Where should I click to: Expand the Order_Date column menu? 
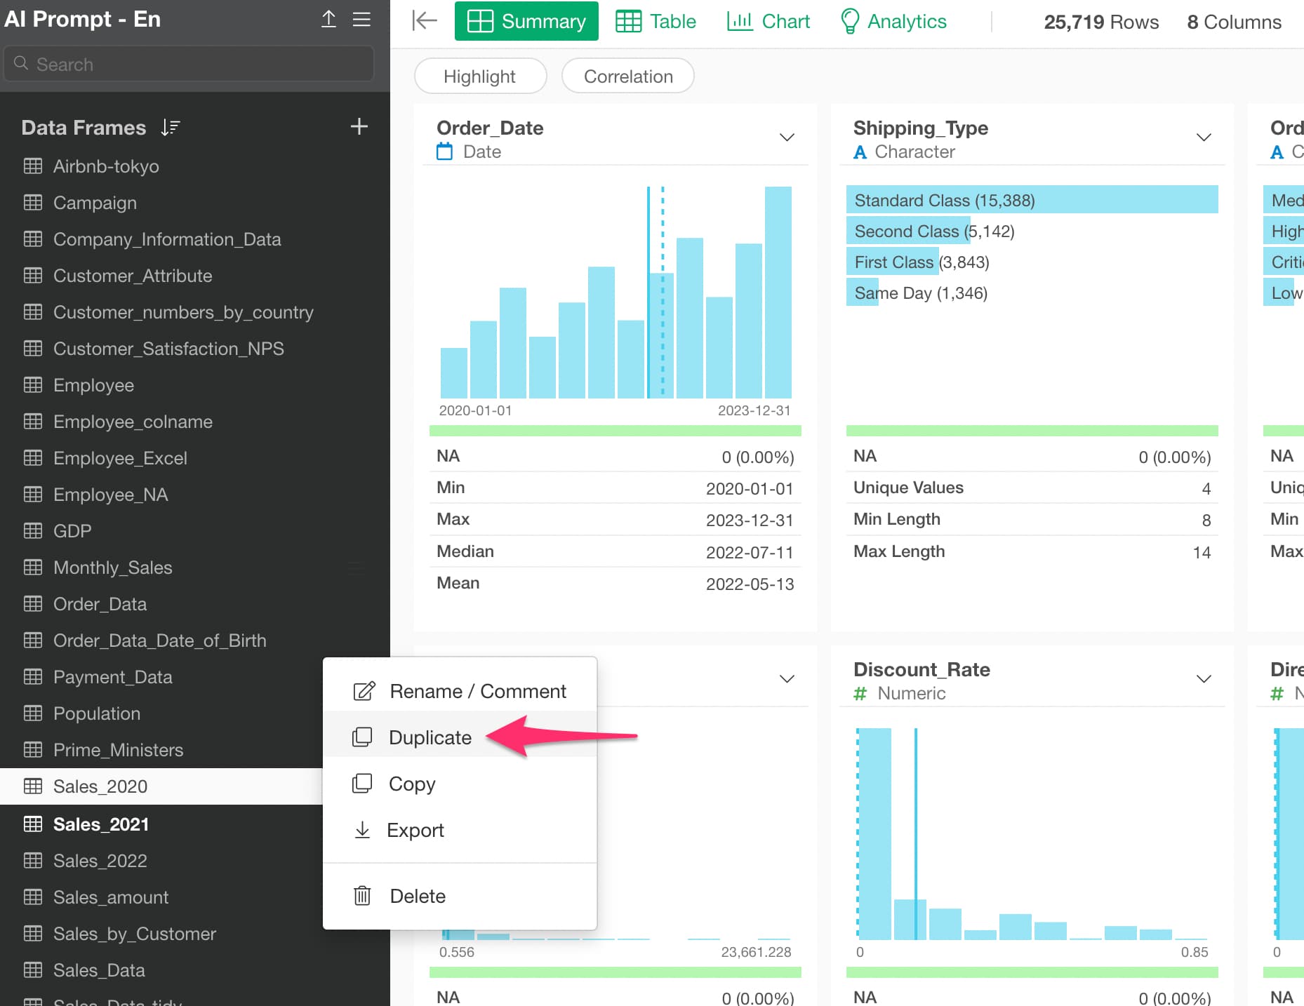787,137
